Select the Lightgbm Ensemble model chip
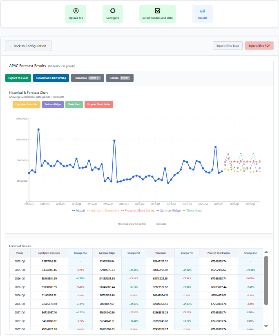This screenshot has height=336, width=279. pyautogui.click(x=26, y=104)
